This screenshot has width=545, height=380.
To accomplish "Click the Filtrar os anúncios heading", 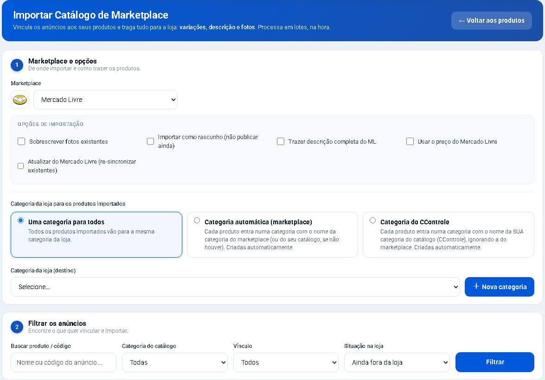I will coord(58,323).
